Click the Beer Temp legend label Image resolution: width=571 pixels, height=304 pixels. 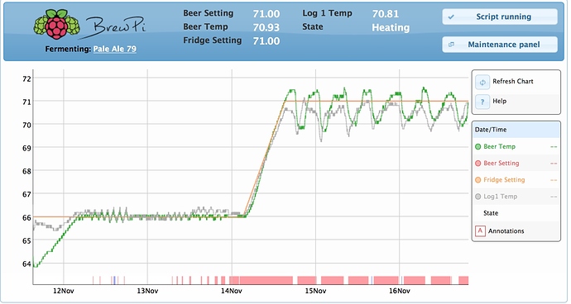pos(499,146)
